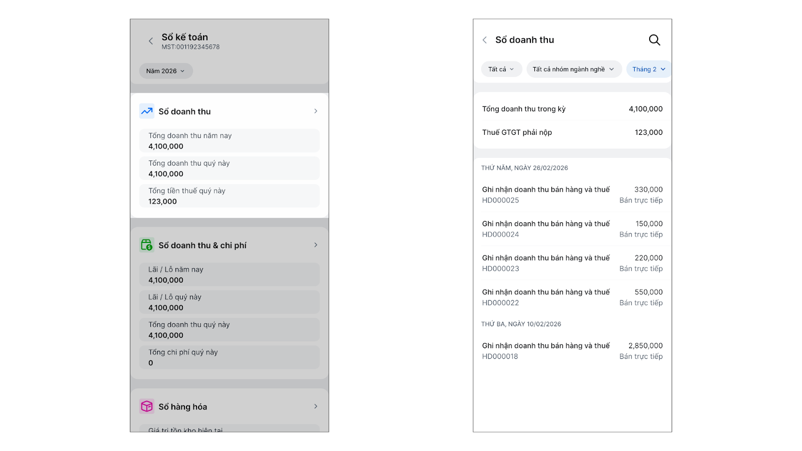This screenshot has height=451, width=802.
Task: Click Tổng tiền thuế quý này card
Action: coord(230,196)
